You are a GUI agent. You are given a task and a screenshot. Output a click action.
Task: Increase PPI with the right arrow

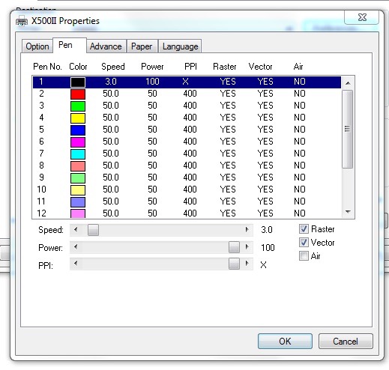tap(247, 264)
